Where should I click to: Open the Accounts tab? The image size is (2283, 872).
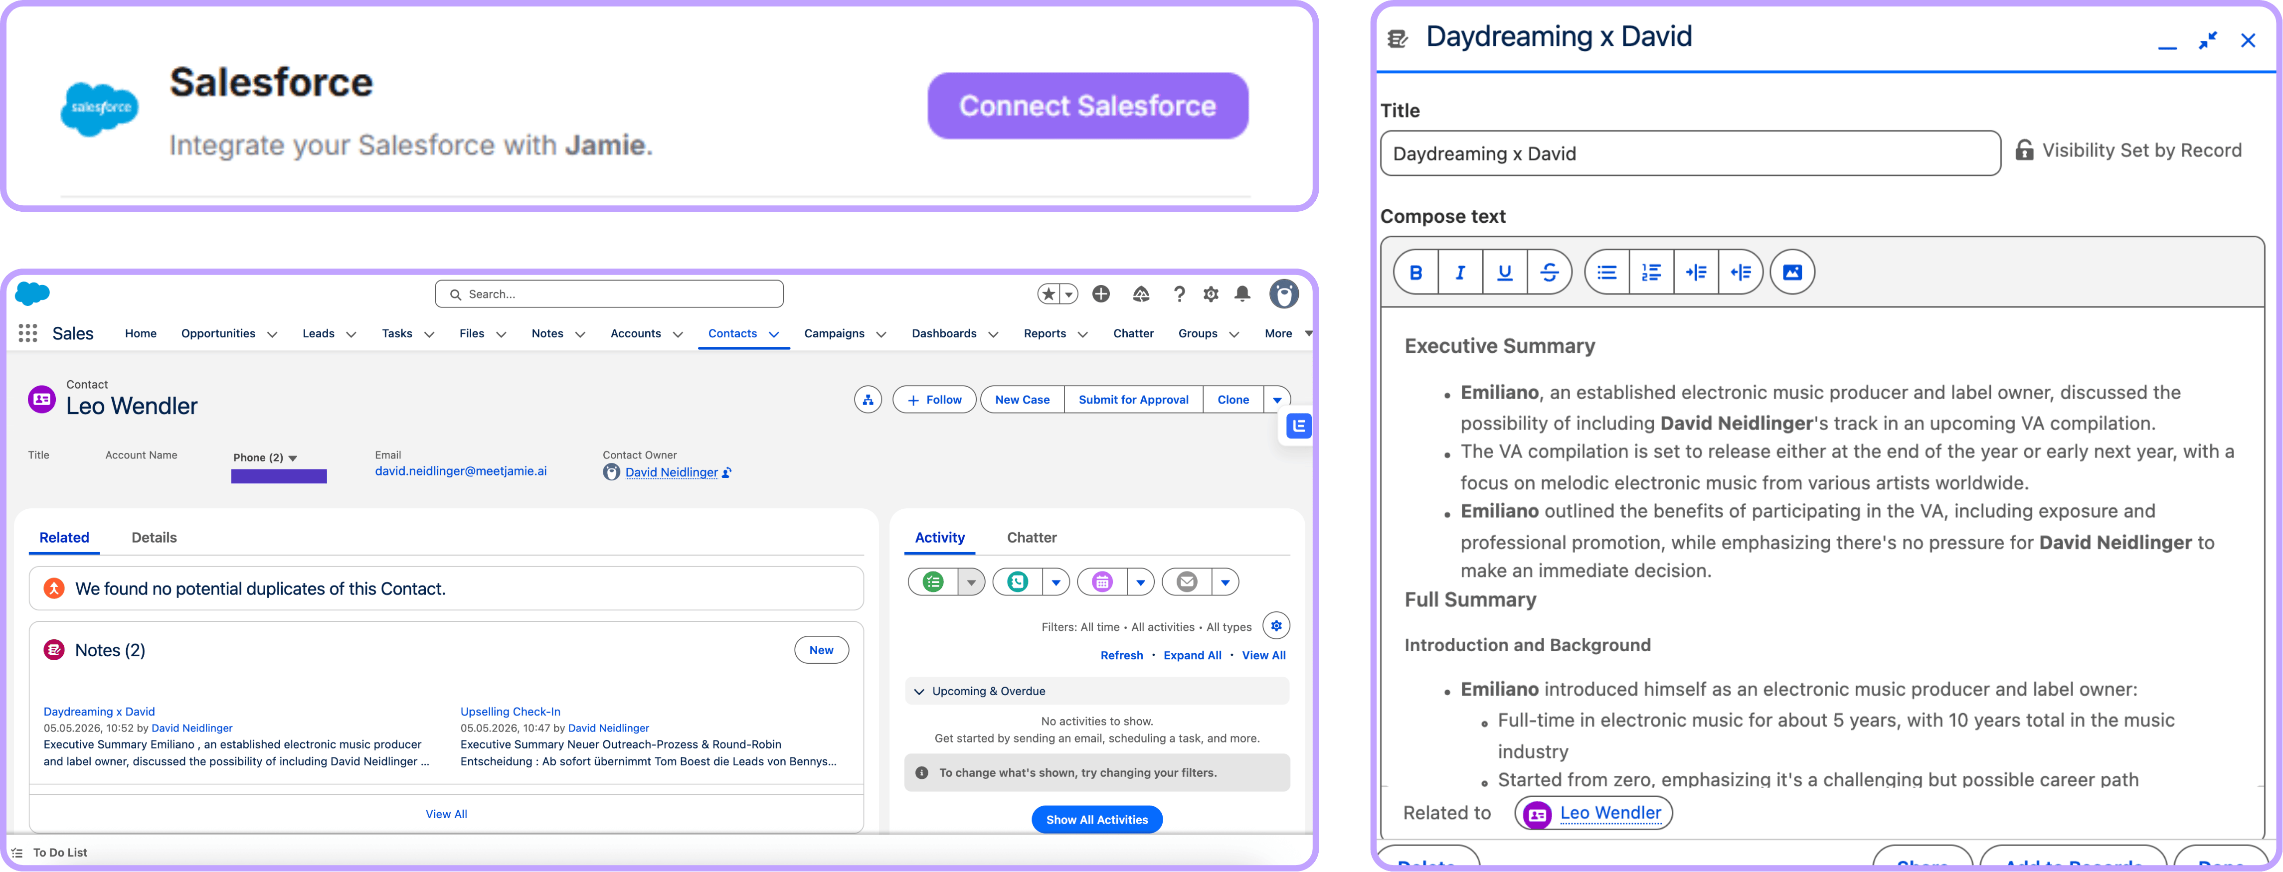click(636, 334)
